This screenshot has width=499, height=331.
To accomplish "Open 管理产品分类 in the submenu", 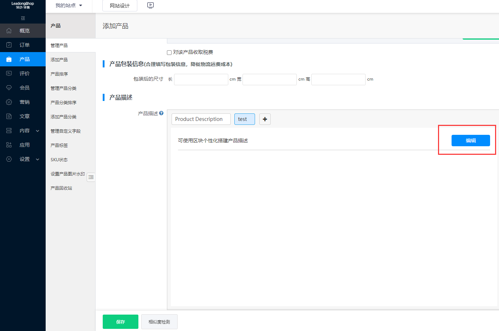I will click(x=63, y=88).
